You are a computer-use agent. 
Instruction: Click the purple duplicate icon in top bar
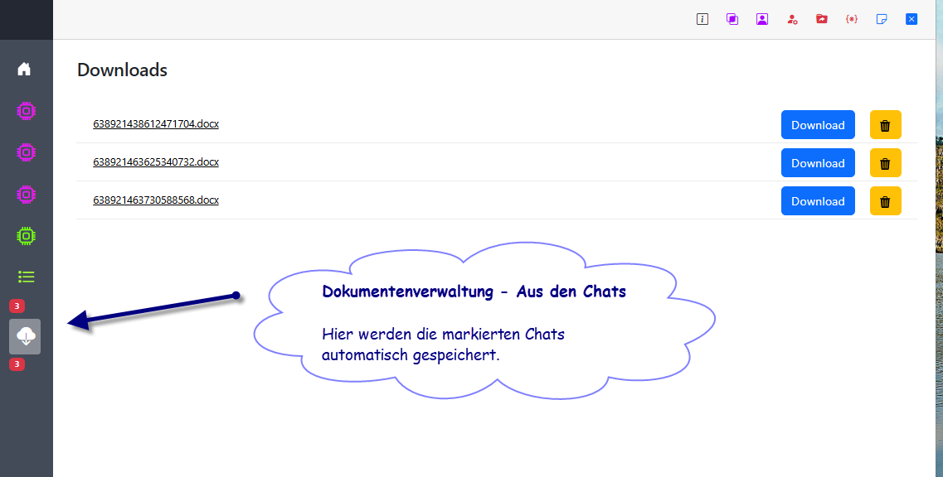[732, 18]
